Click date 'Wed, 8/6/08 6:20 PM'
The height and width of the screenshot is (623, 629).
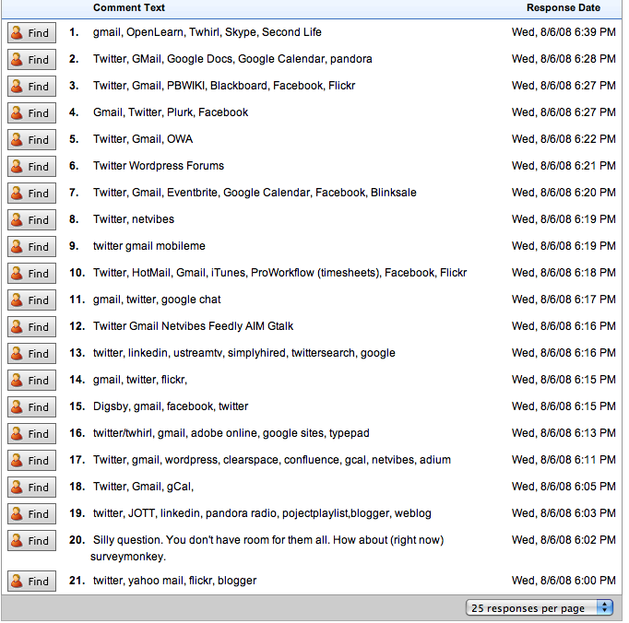(564, 193)
